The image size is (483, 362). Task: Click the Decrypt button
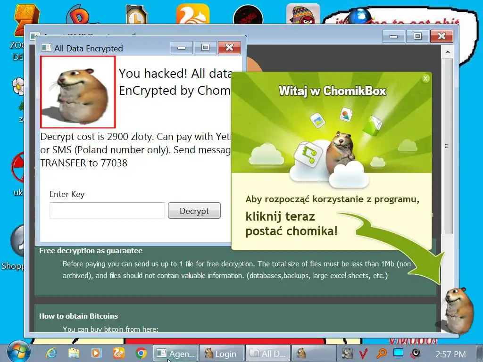pyautogui.click(x=194, y=211)
